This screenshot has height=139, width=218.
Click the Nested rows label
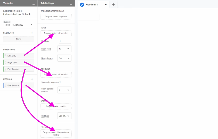[47, 58]
